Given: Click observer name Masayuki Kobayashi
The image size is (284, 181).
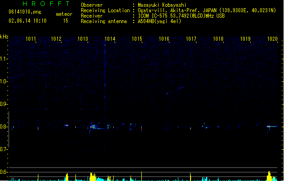Looking at the screenshot, I should coord(162,5).
